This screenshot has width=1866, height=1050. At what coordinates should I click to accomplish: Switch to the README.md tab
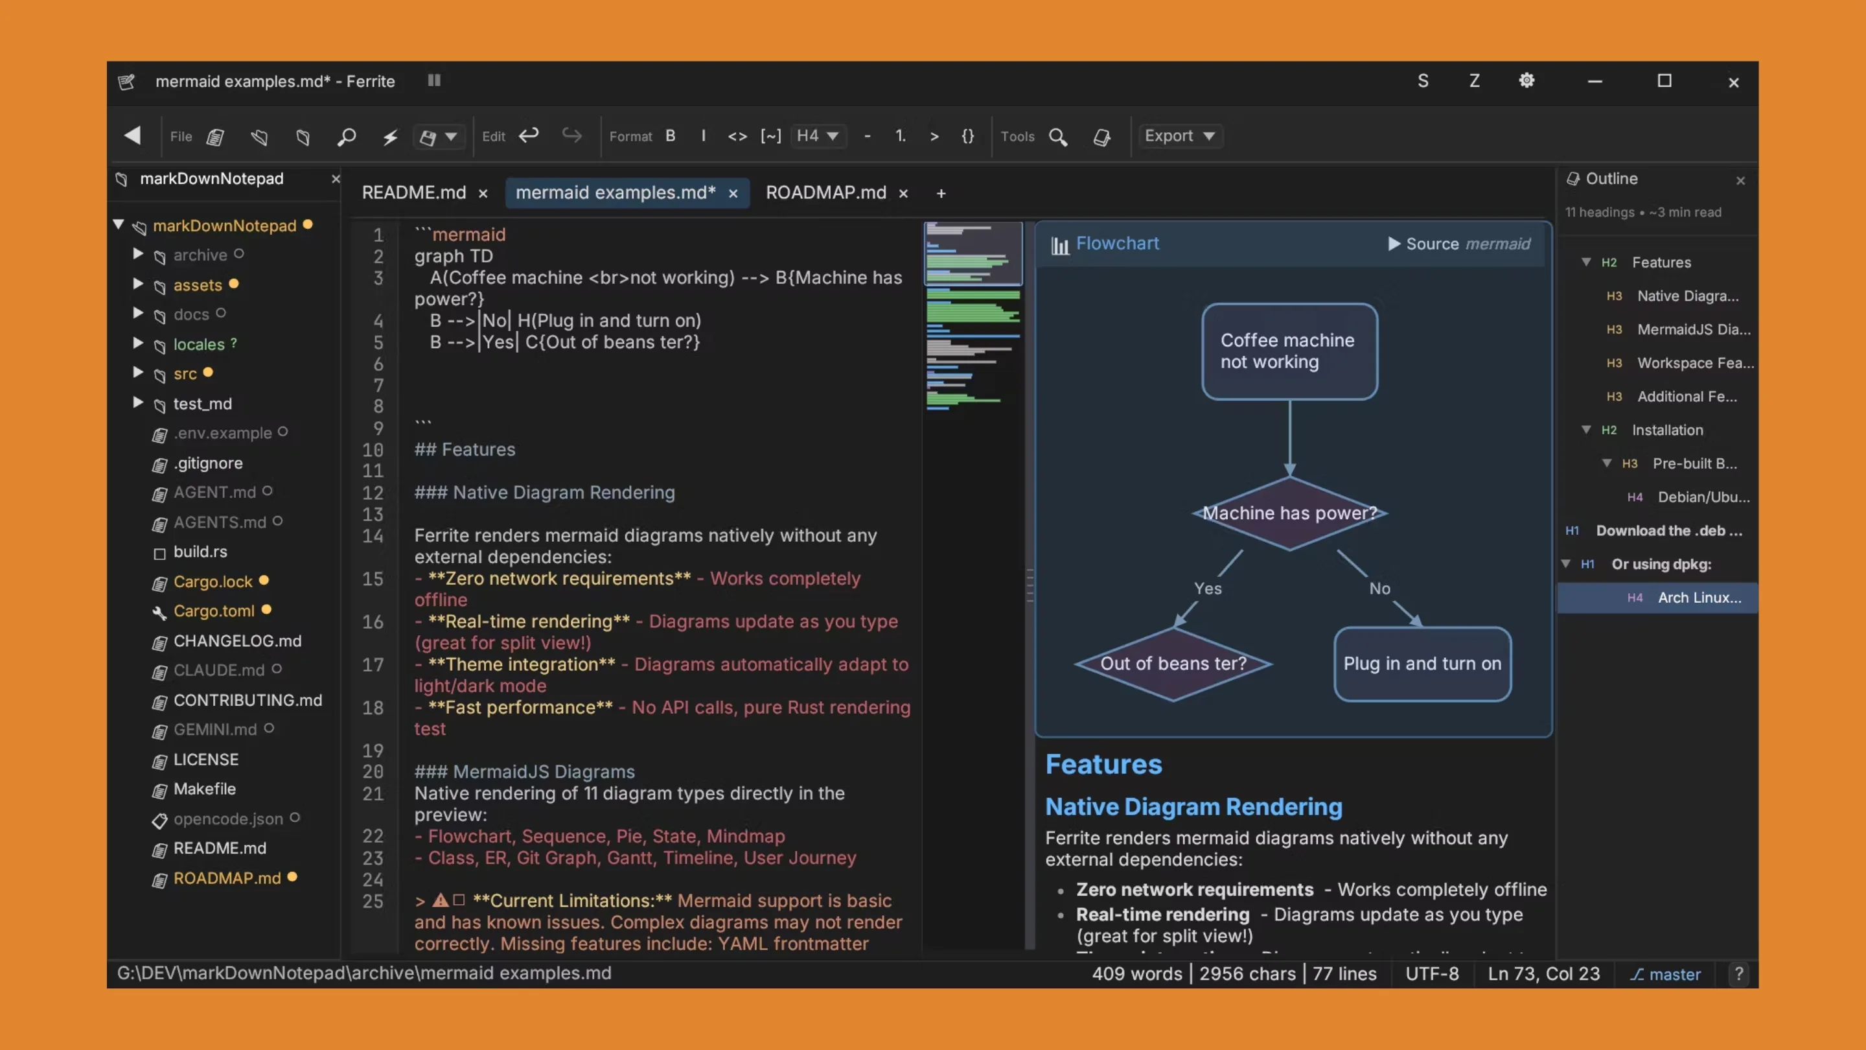pos(413,192)
